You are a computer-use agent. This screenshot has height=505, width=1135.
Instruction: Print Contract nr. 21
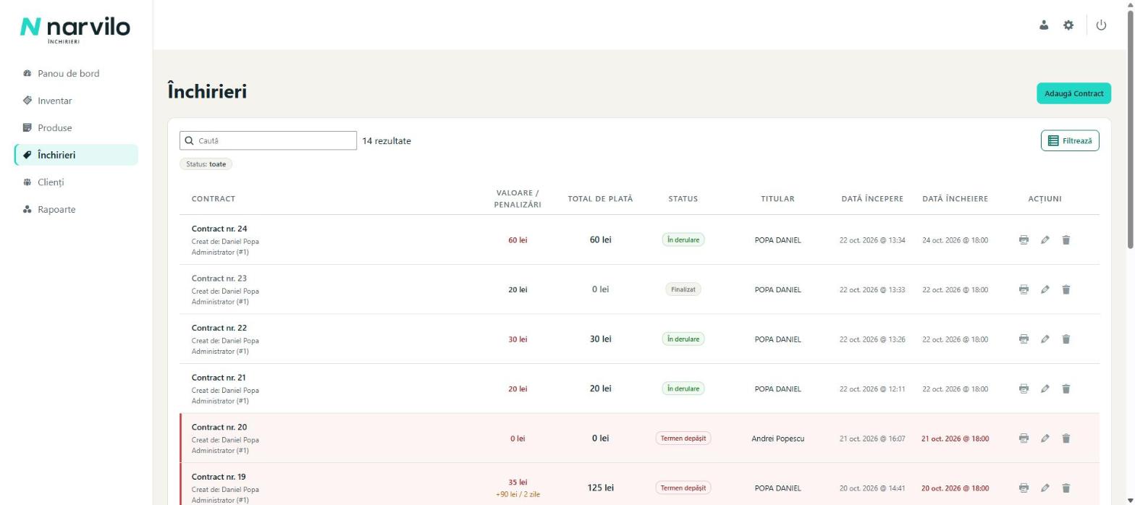1024,389
